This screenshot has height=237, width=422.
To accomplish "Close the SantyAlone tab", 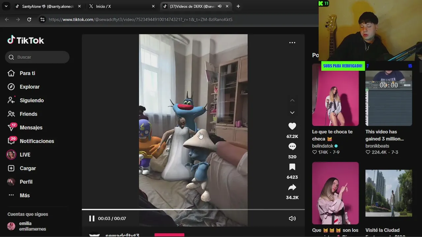I will (x=79, y=6).
